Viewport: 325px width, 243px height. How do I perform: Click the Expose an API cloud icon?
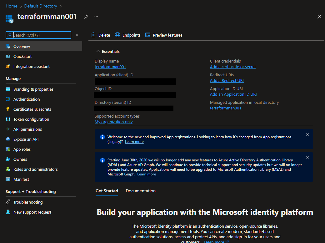click(8, 139)
